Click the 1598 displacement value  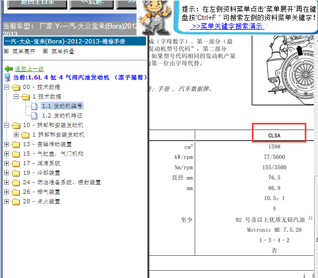275,147
